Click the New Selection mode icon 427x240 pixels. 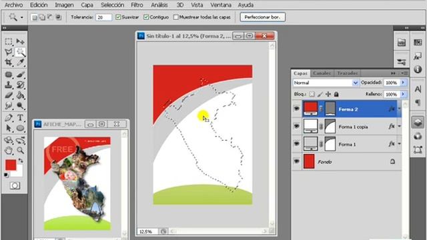(x=34, y=17)
